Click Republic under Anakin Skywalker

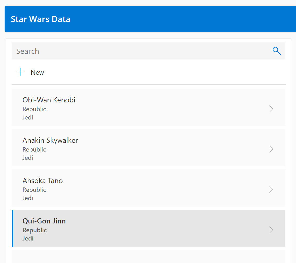tap(34, 150)
